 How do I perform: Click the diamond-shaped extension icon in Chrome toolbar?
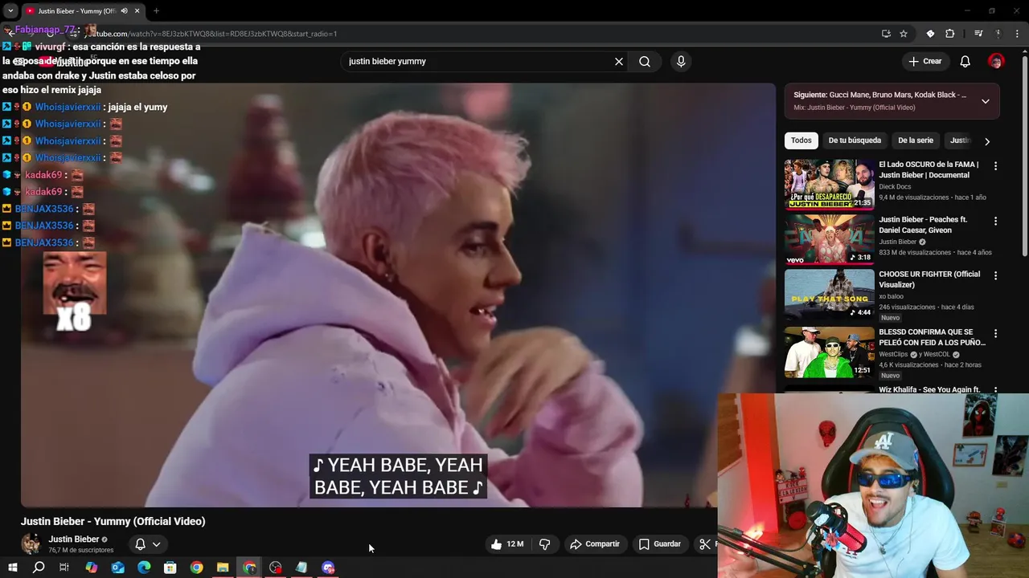930,34
